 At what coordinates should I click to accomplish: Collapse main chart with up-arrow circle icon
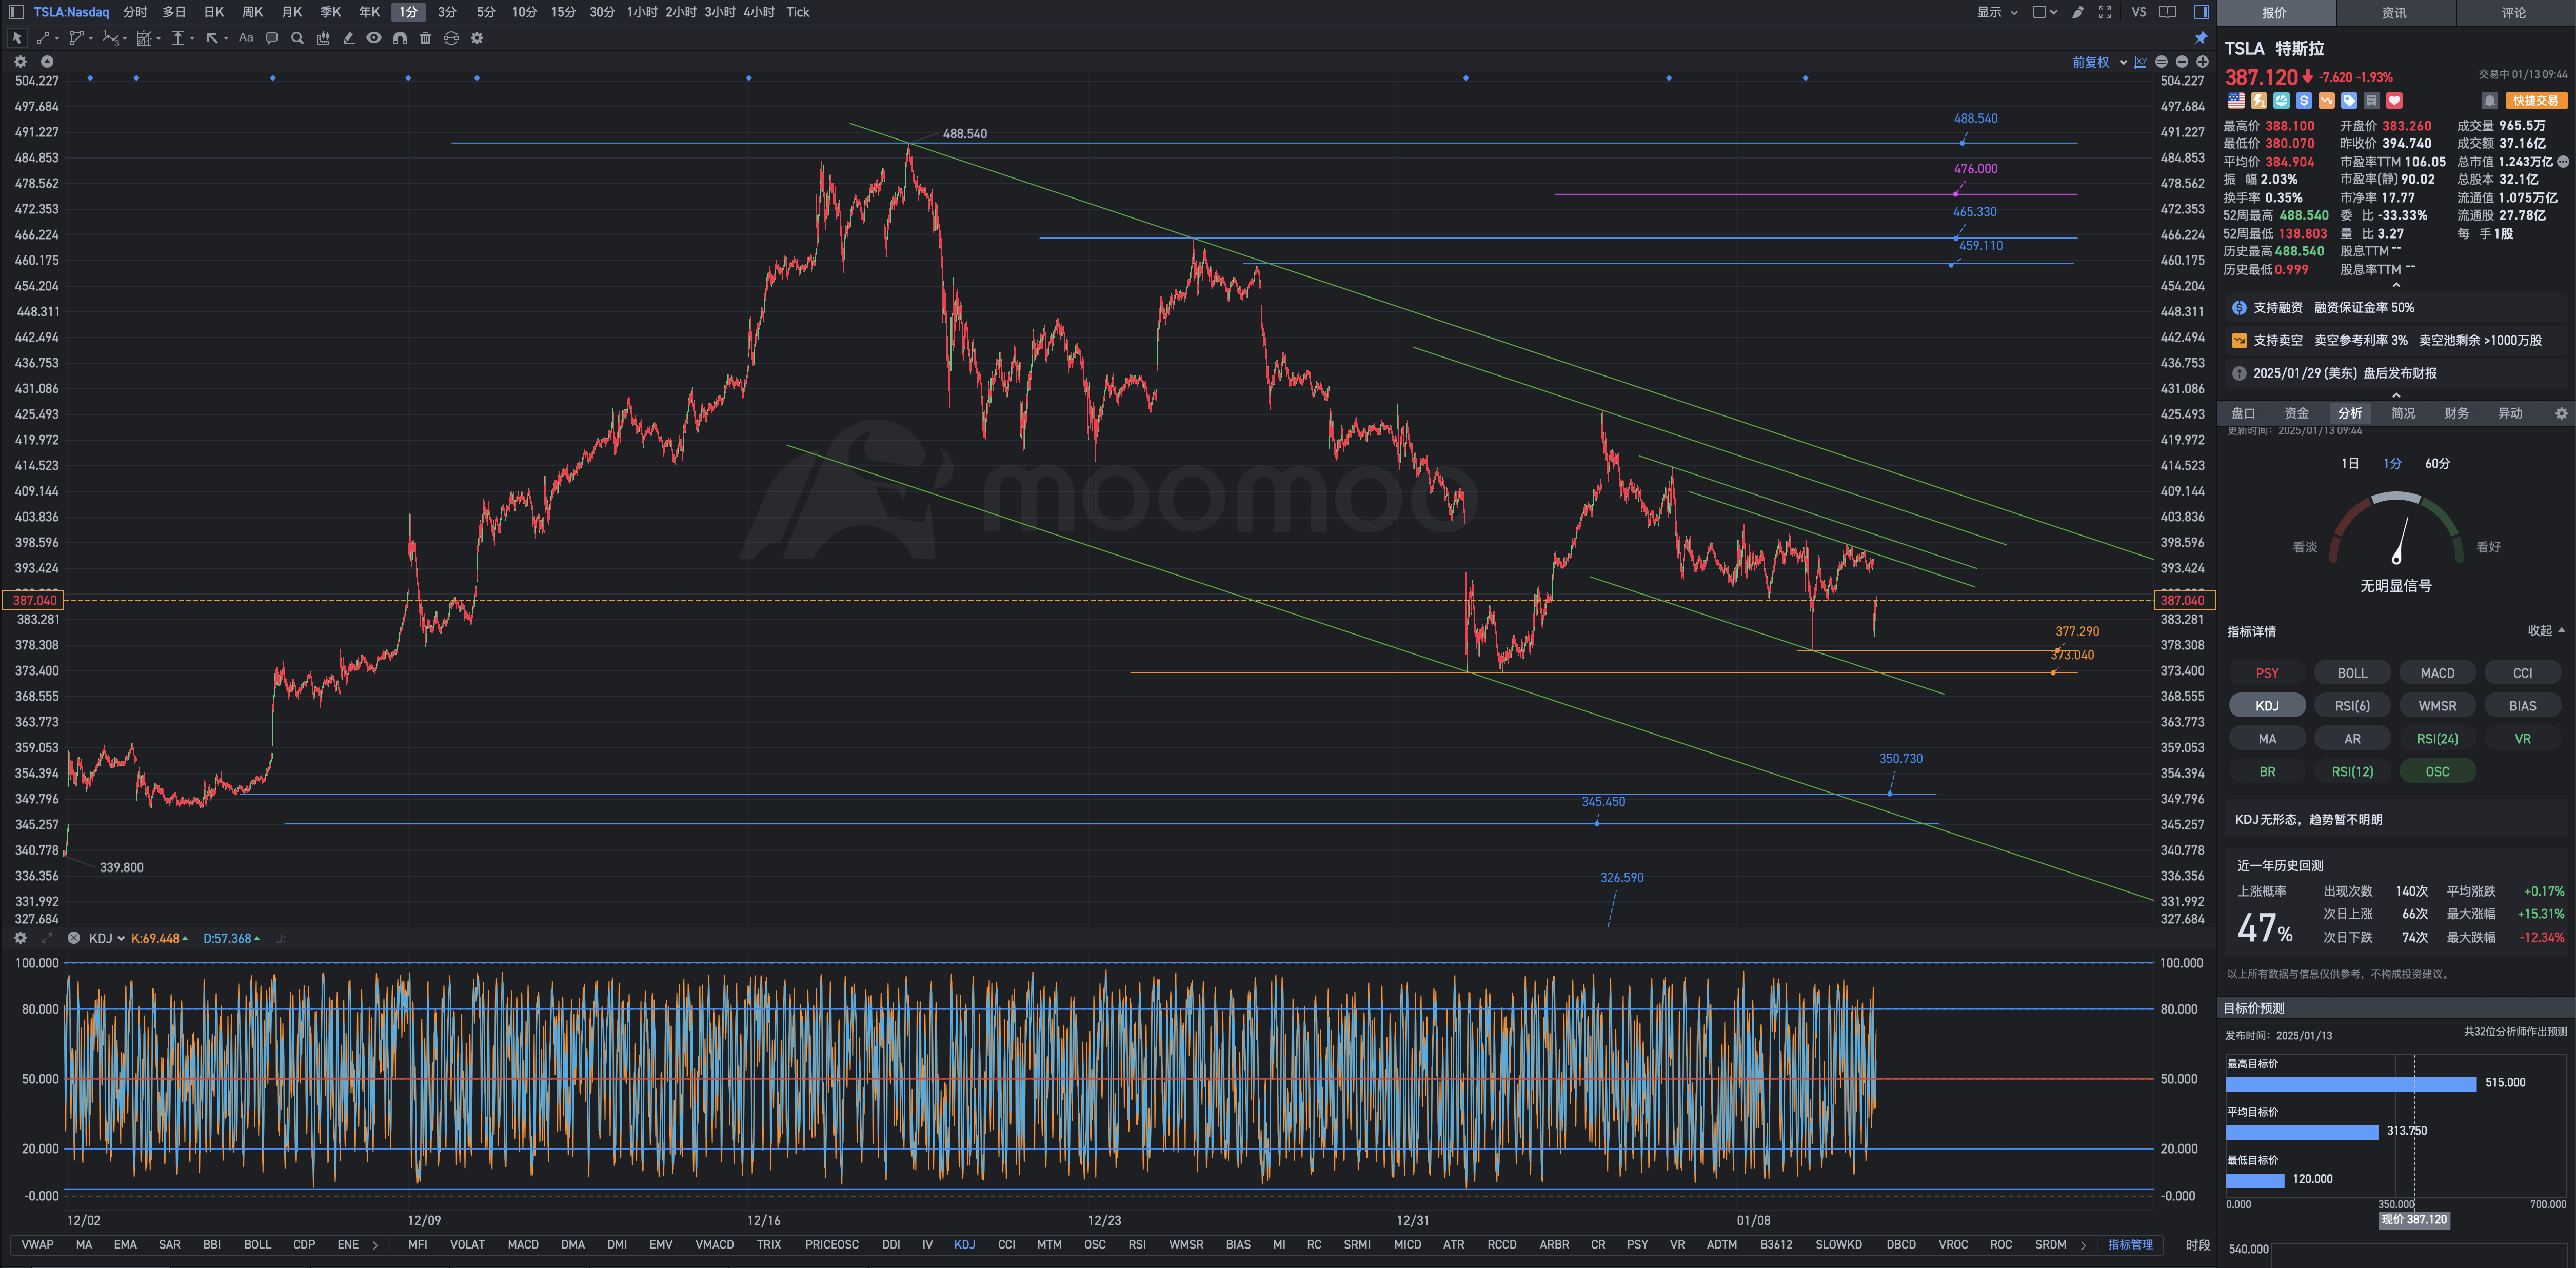(x=46, y=61)
